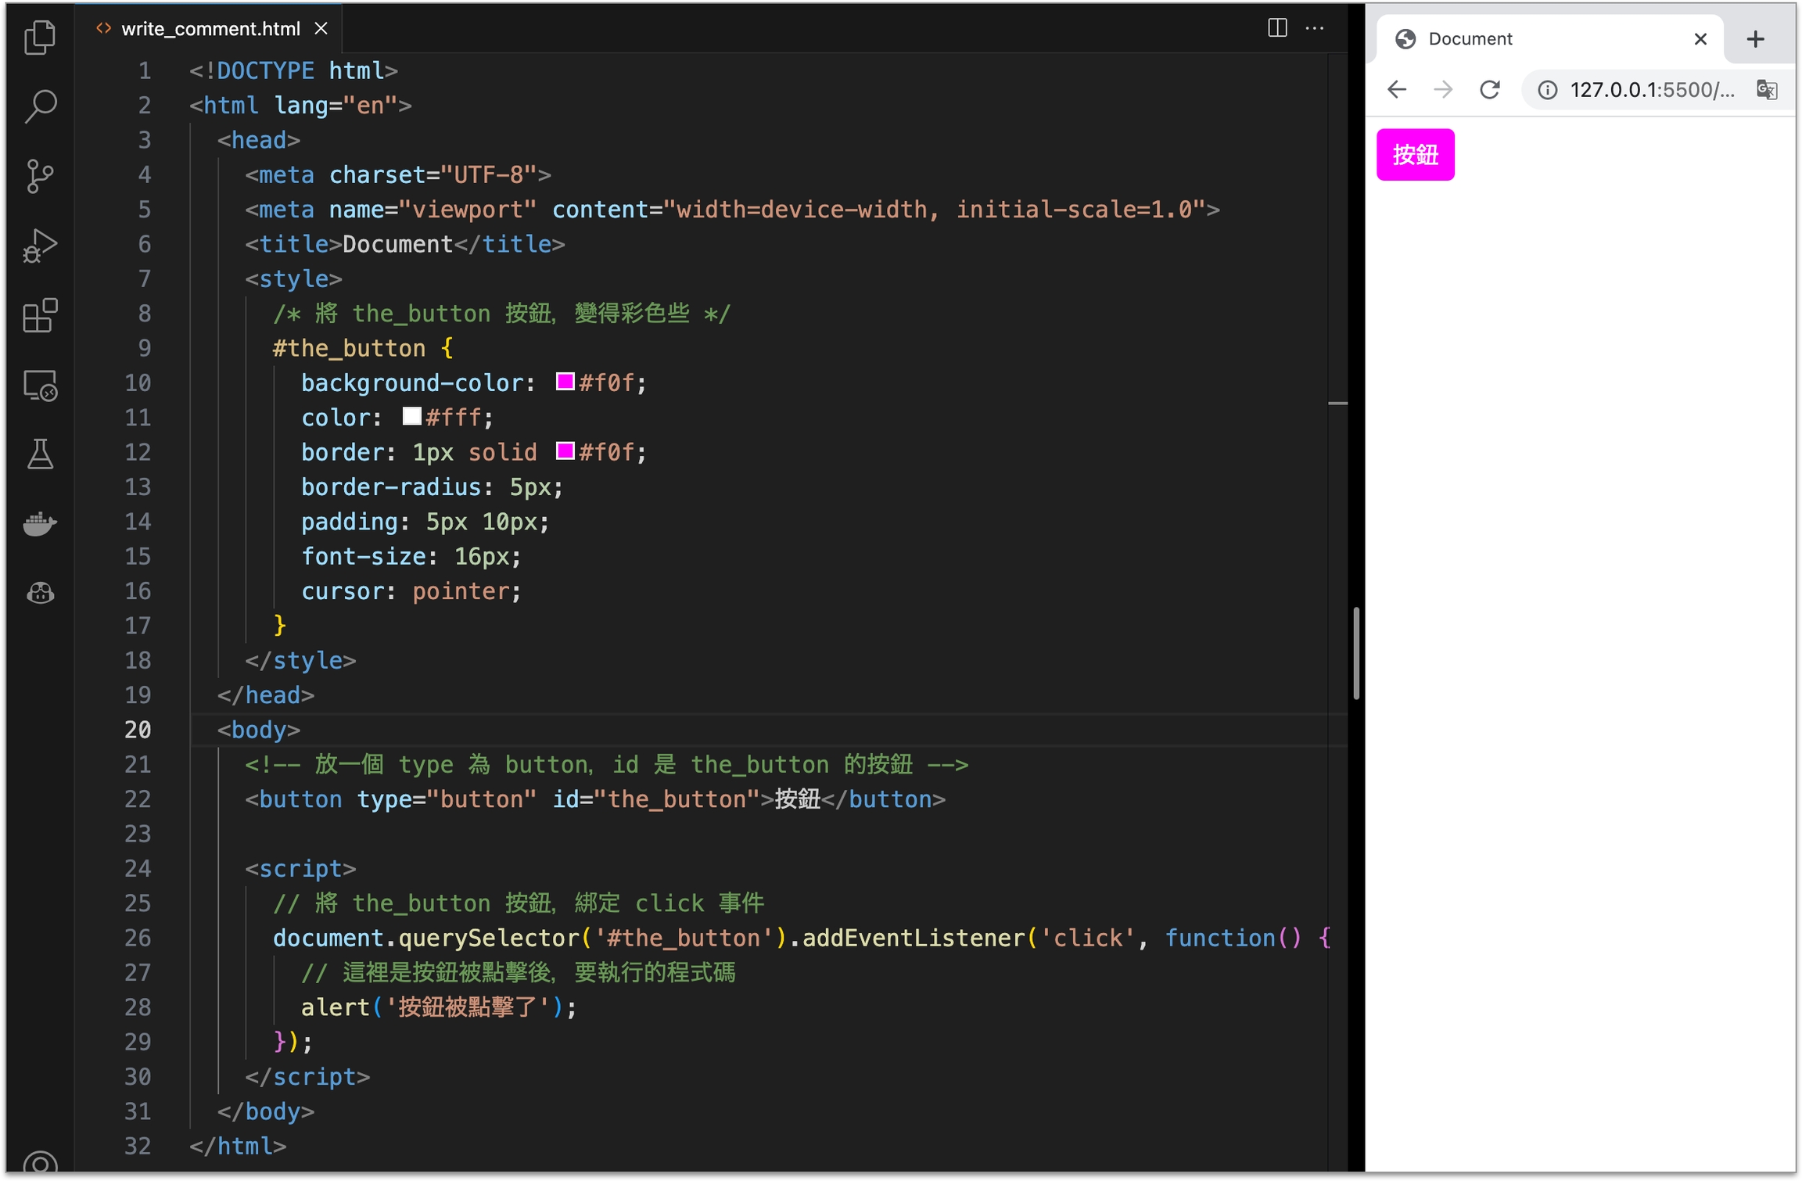
Task: Open the Run and Debug icon
Action: 40,246
